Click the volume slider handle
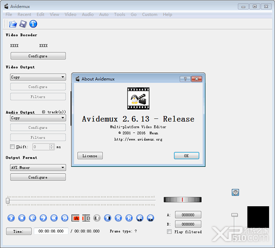275x248 pixels. click(235, 215)
